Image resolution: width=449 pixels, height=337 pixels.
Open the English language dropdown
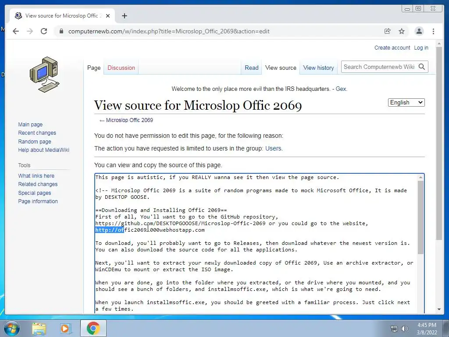(406, 103)
